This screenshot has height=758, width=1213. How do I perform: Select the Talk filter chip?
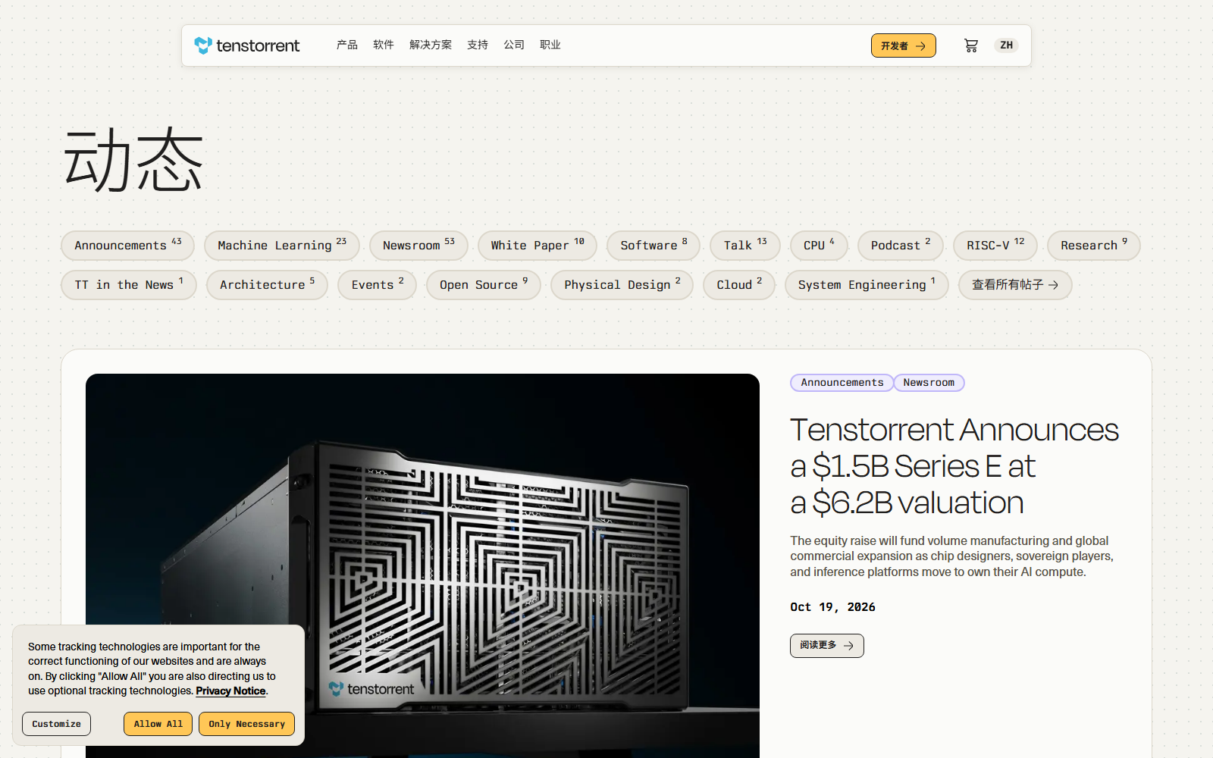(744, 246)
